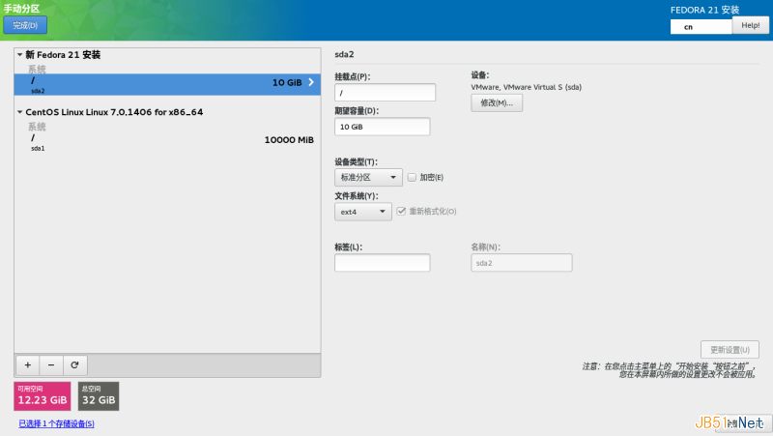Add a new mount point with plus button
The height and width of the screenshot is (436, 773).
tap(28, 365)
